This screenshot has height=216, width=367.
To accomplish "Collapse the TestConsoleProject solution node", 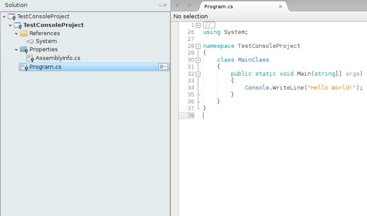I will pyautogui.click(x=4, y=17).
